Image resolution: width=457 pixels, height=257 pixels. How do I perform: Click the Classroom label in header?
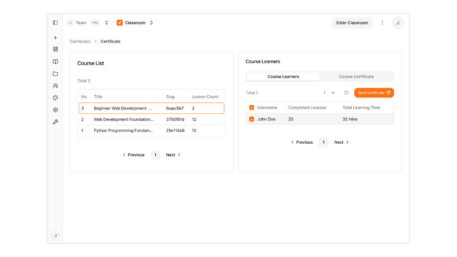(135, 23)
